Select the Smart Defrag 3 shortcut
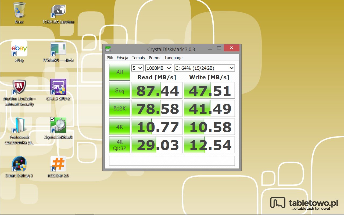344x215 pixels. 19,167
